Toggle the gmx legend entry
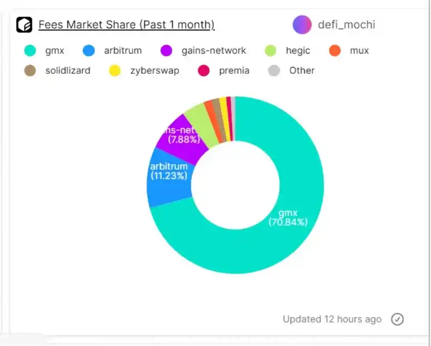Screen dimensions: 431x346 (x=44, y=51)
